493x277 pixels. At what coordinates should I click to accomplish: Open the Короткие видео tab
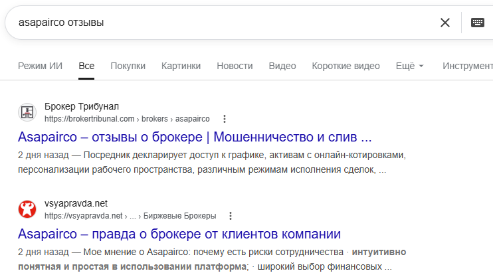pyautogui.click(x=346, y=66)
